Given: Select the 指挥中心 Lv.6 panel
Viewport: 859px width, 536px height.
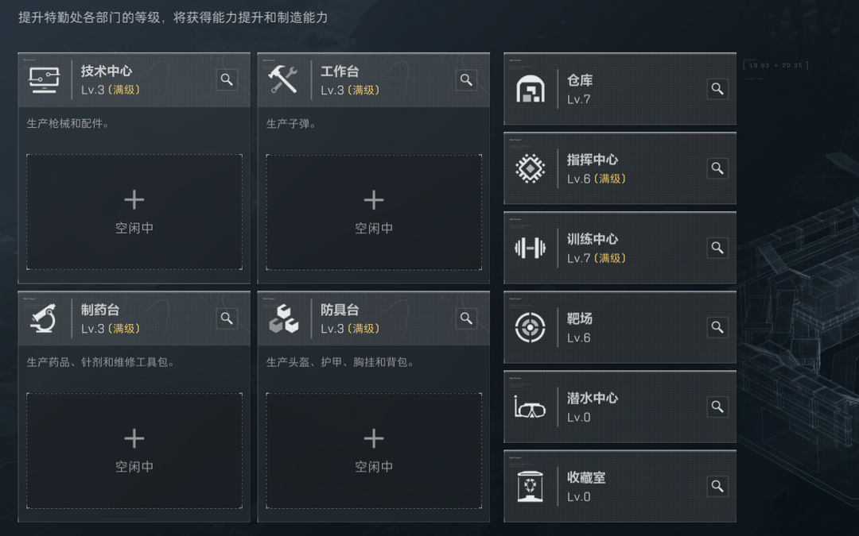Looking at the screenshot, I should point(620,168).
